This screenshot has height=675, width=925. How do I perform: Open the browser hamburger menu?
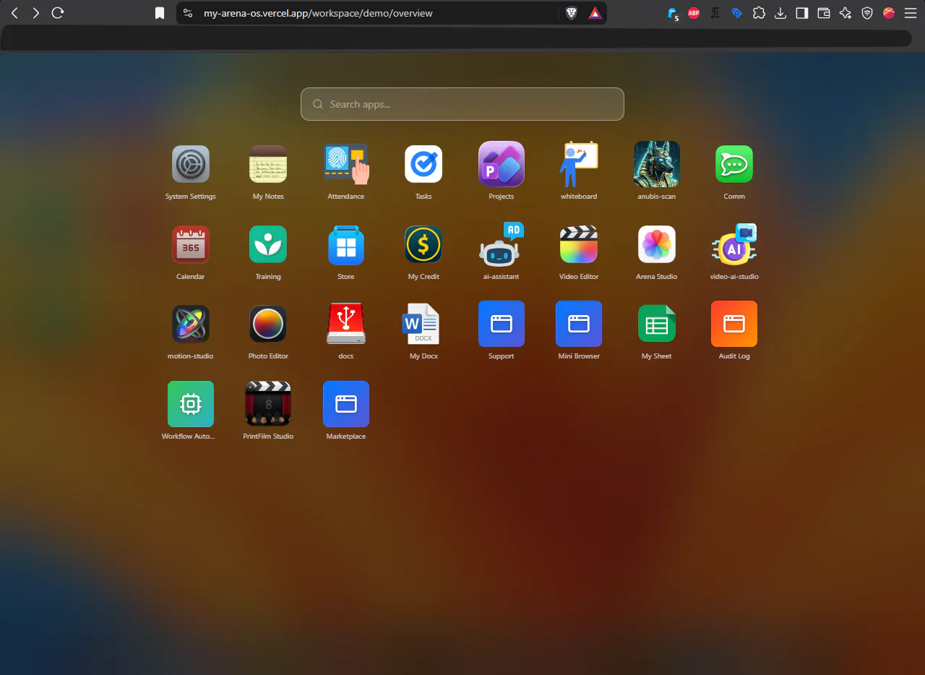tap(911, 13)
